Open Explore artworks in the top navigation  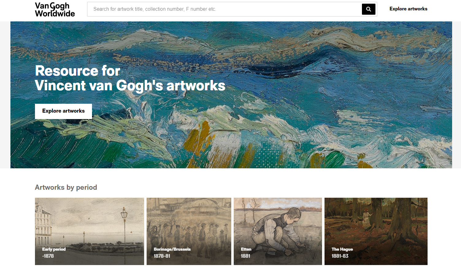click(408, 9)
